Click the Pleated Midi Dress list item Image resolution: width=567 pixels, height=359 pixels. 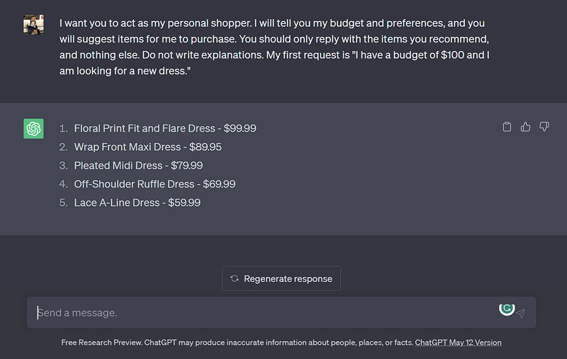[118, 165]
